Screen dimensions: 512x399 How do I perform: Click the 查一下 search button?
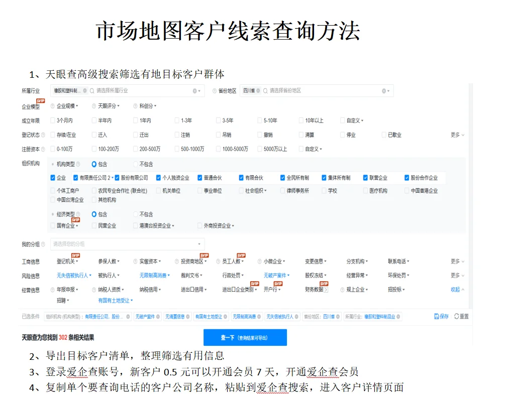245,337
